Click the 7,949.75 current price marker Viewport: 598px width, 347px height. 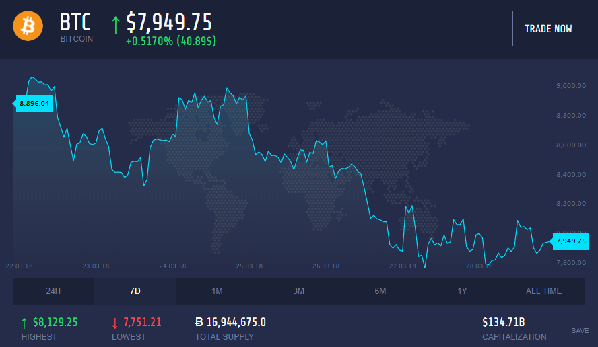[x=571, y=241]
